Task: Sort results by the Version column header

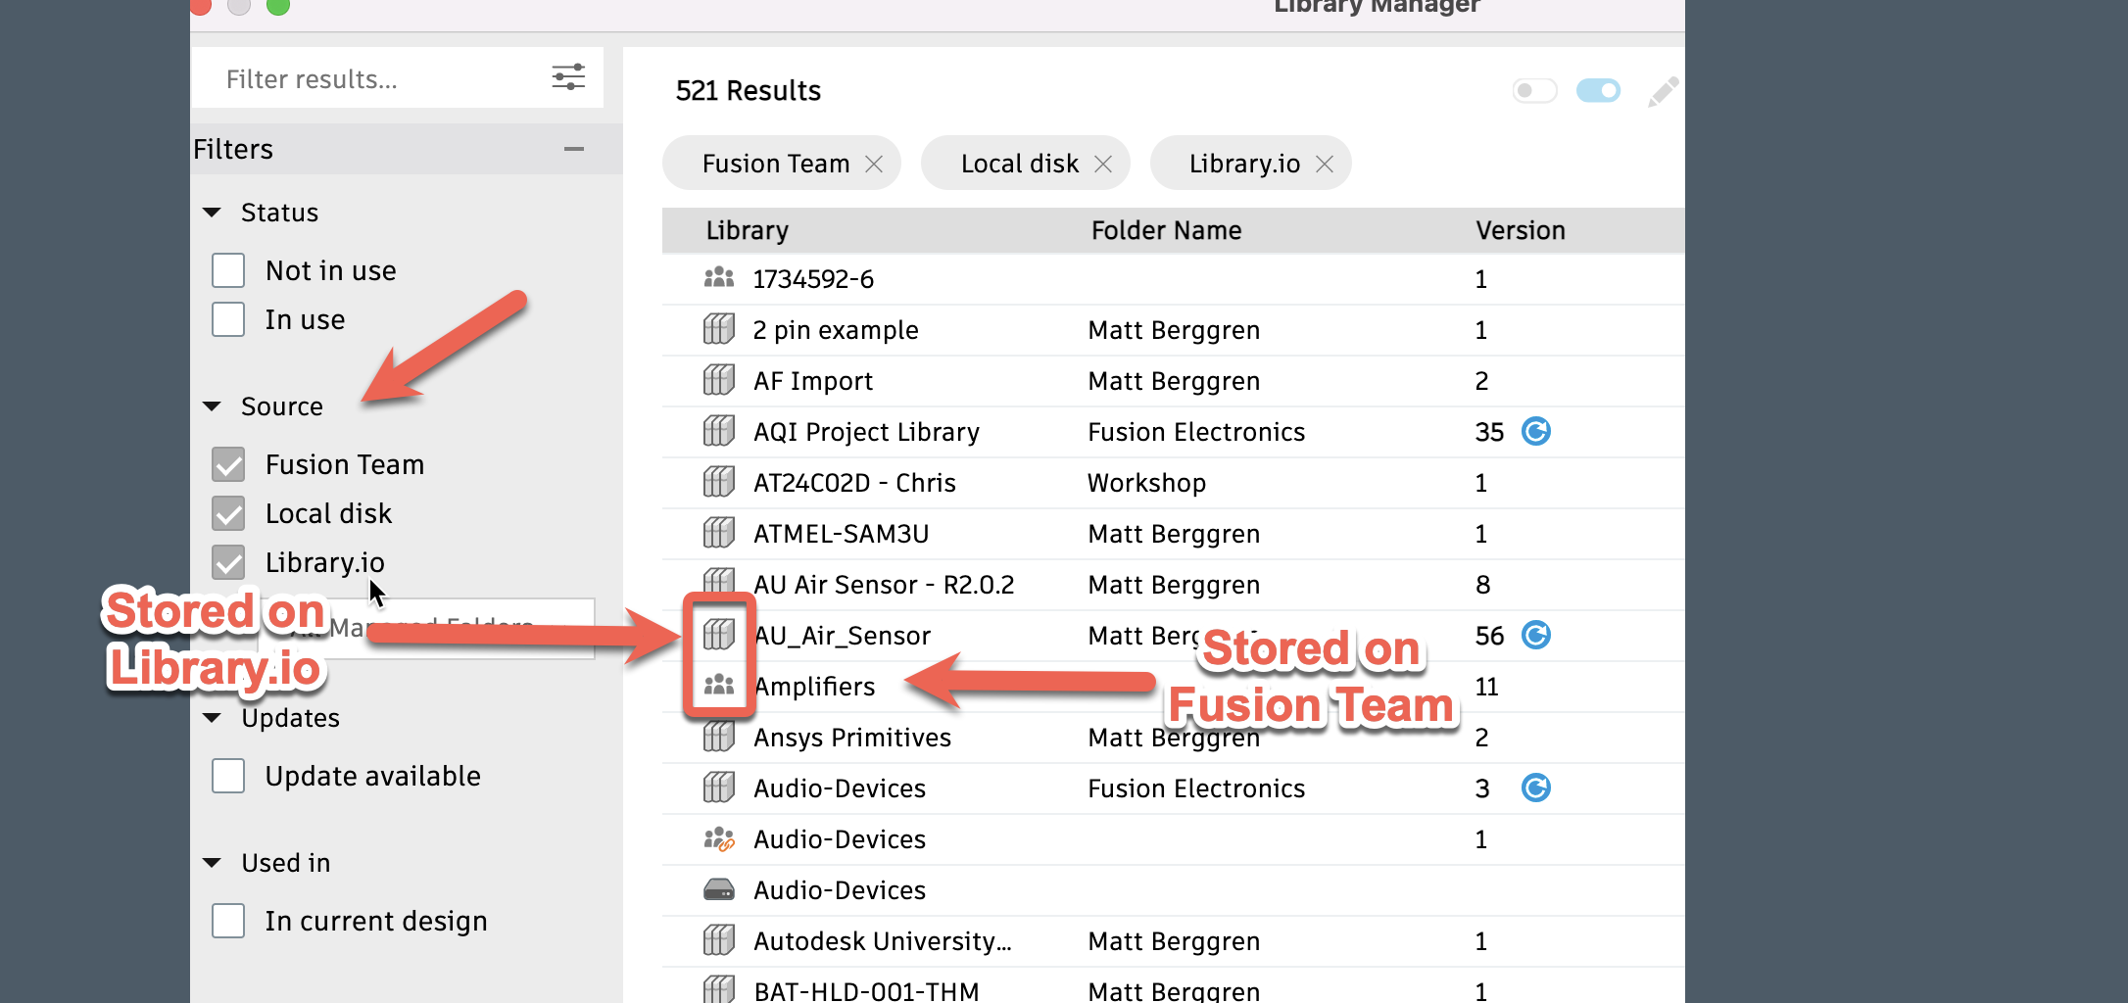Action: coord(1520,230)
